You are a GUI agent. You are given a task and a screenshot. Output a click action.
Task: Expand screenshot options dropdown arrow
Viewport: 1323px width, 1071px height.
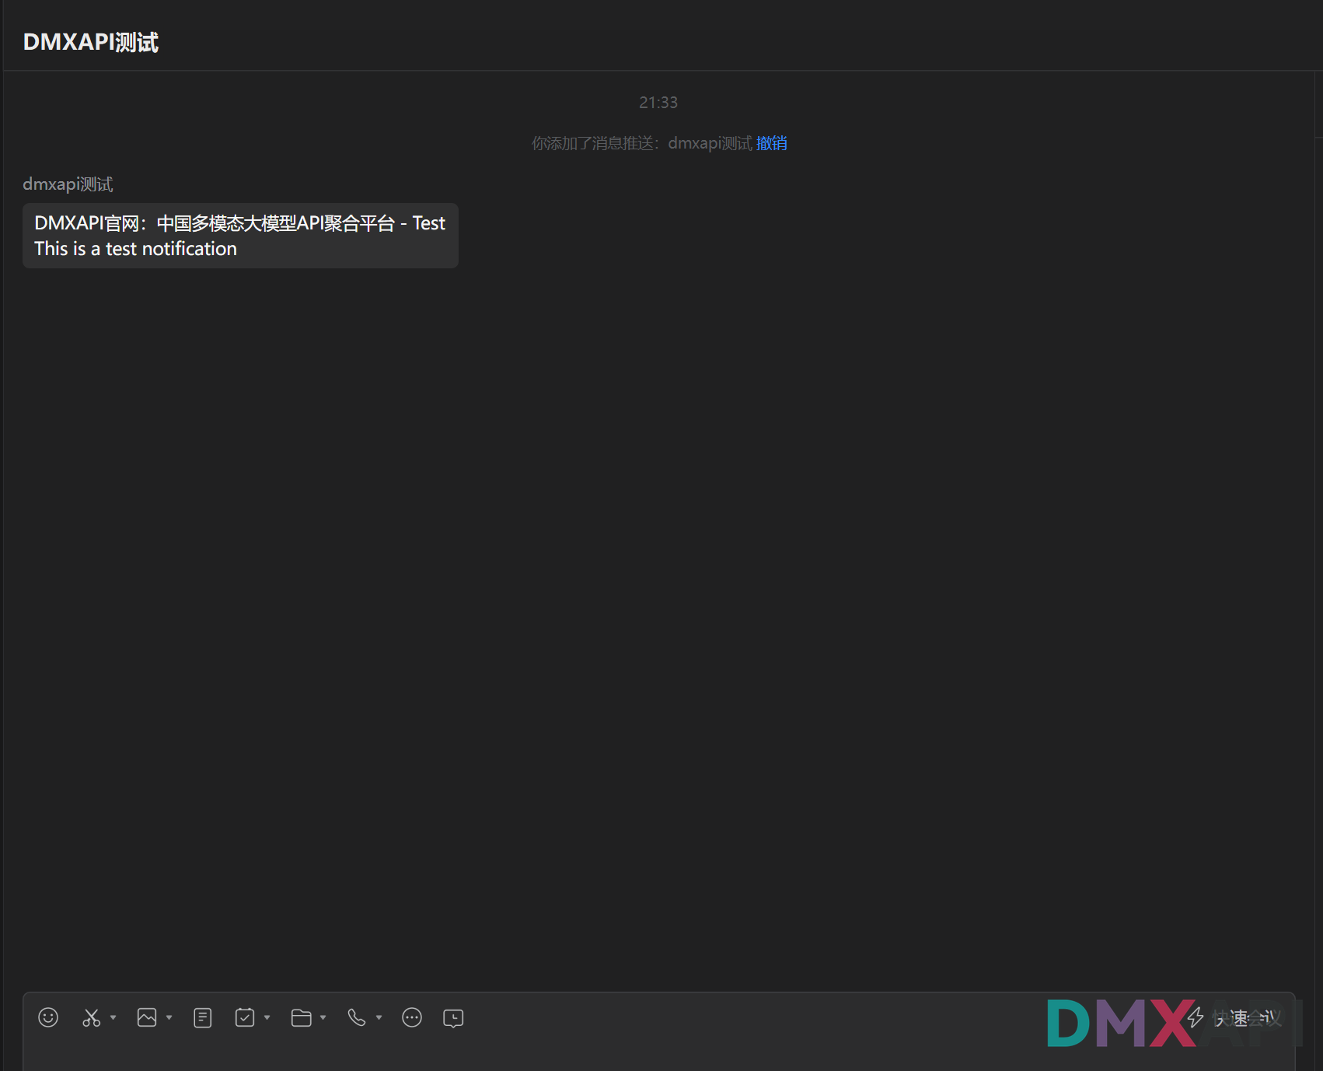point(113,1017)
